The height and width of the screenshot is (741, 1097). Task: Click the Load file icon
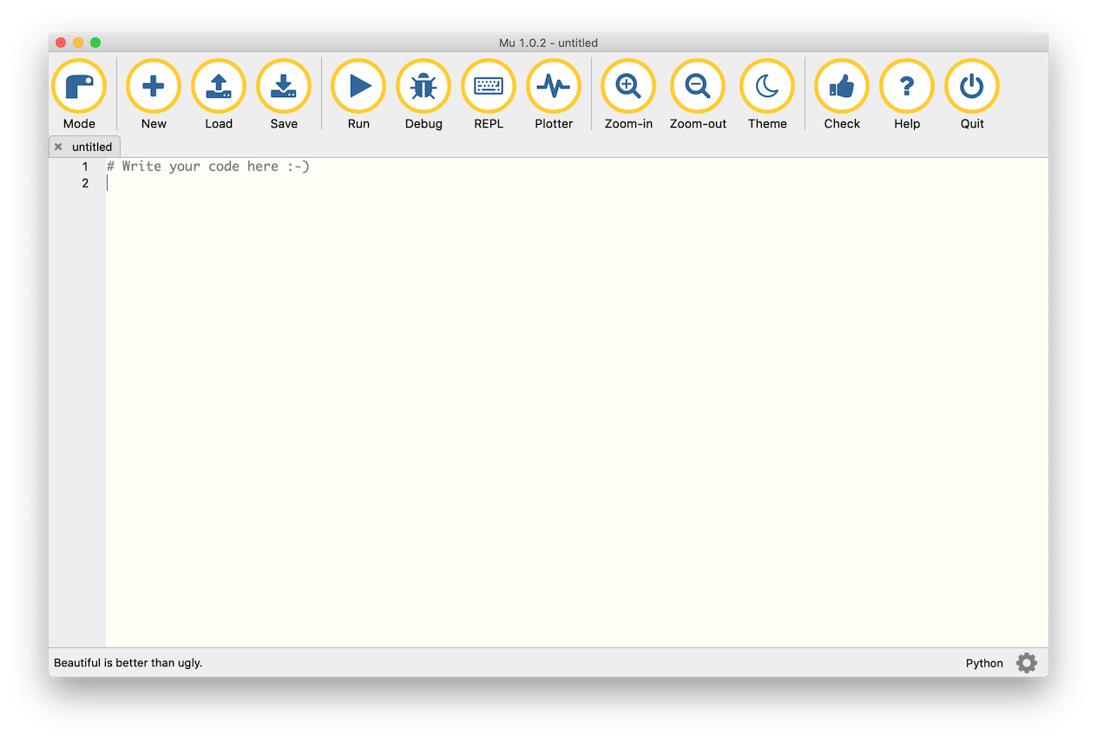point(219,86)
